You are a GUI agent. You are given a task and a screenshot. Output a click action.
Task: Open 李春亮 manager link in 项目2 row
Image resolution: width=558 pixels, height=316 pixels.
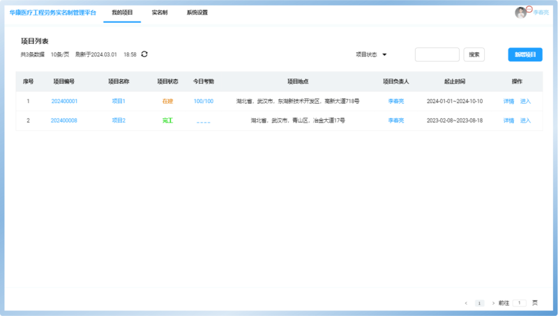396,120
